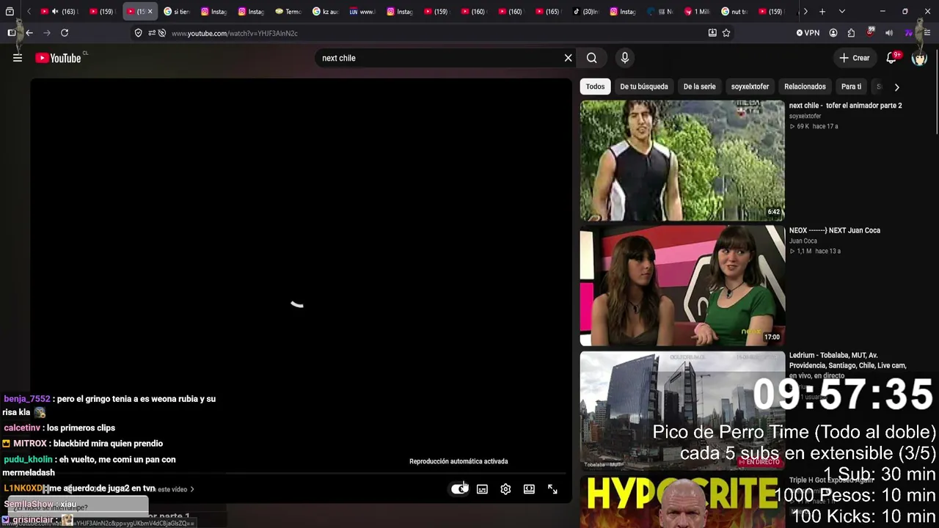Switch to the nut tr Google tab
Screen dimensions: 939x528
(734, 12)
